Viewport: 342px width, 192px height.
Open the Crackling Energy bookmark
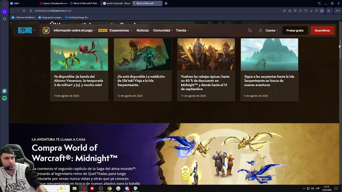77,17
